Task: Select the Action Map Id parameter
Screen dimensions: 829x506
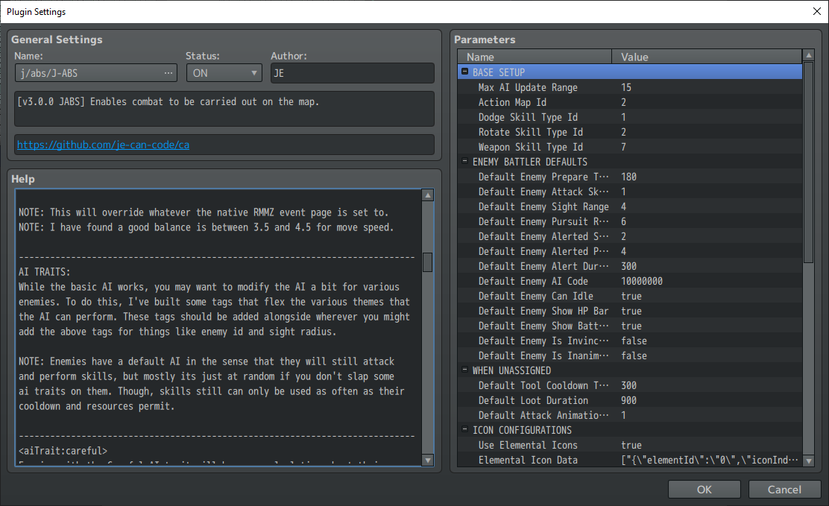Action: pos(630,102)
